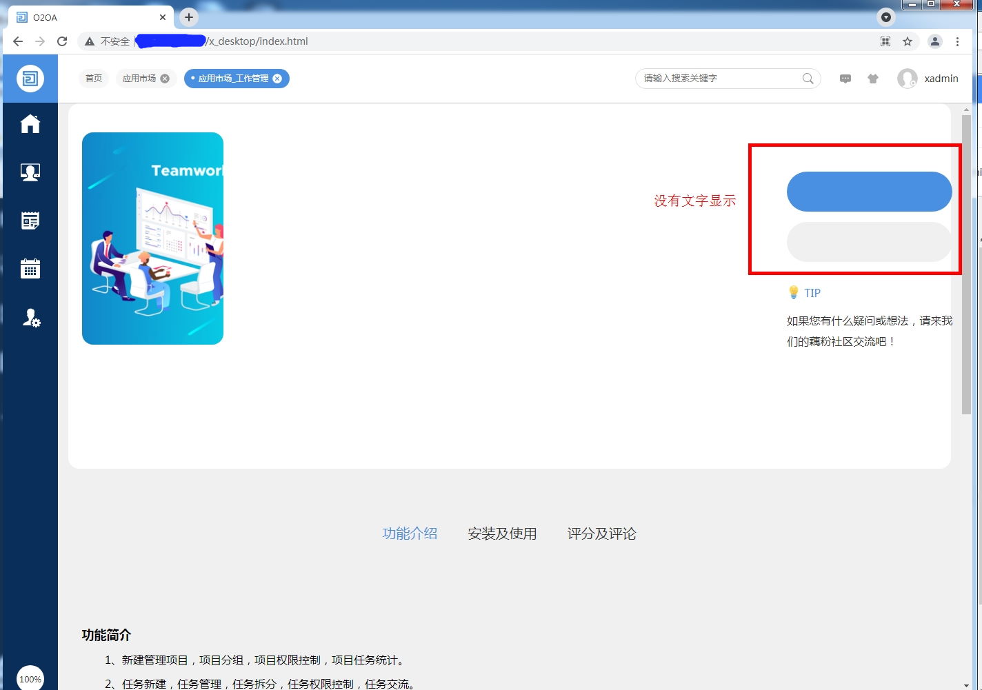The width and height of the screenshot is (982, 690).
Task: Go forward in the browser
Action: [x=40, y=41]
